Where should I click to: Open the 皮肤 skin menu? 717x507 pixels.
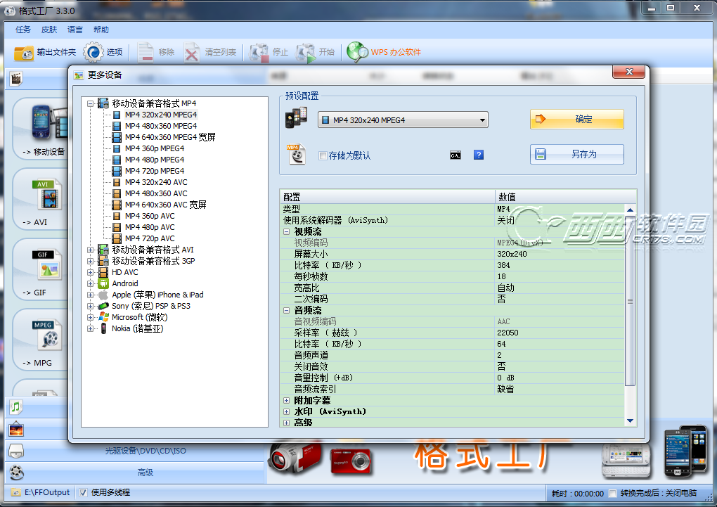point(49,30)
